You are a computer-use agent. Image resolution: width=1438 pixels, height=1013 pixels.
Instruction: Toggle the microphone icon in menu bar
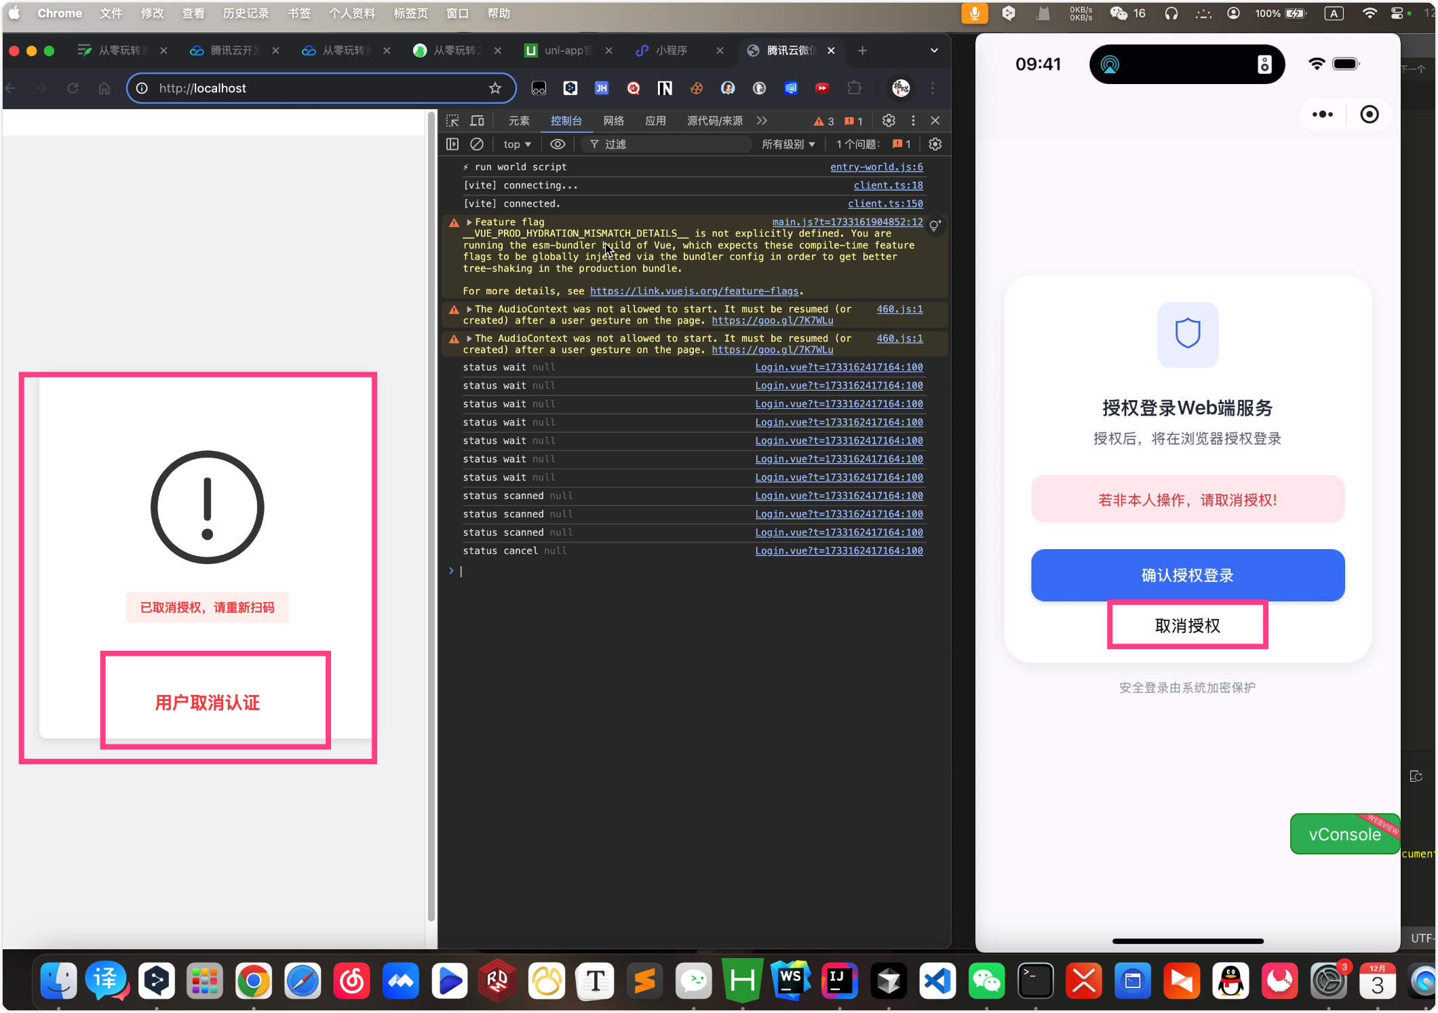tap(974, 14)
